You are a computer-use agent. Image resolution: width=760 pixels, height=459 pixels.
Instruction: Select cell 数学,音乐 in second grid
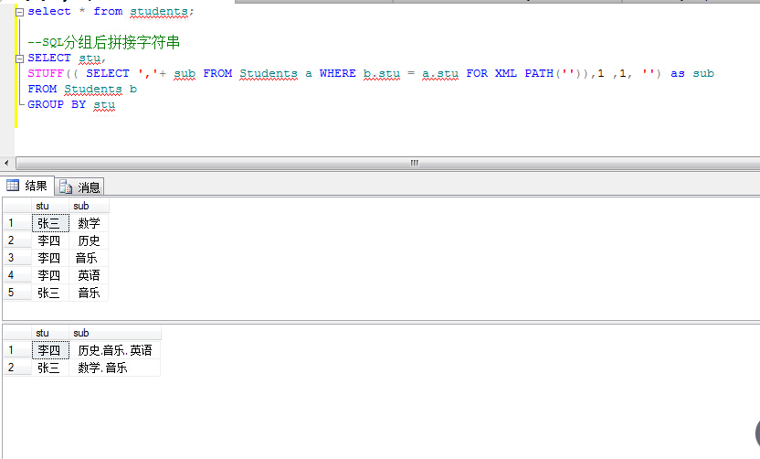click(115, 368)
